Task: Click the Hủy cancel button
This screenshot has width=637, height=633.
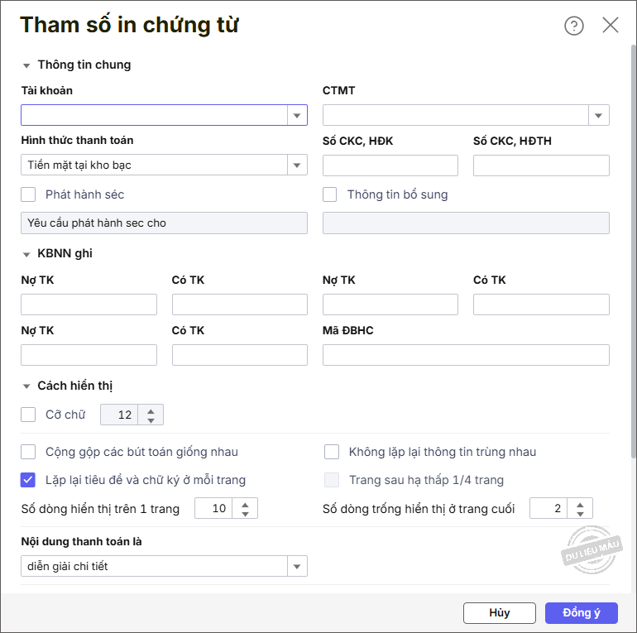Action: pyautogui.click(x=500, y=613)
